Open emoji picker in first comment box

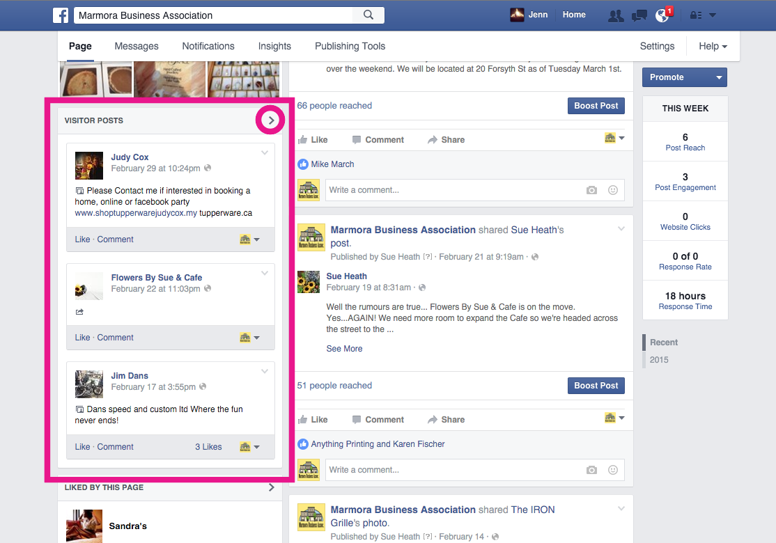coord(613,190)
